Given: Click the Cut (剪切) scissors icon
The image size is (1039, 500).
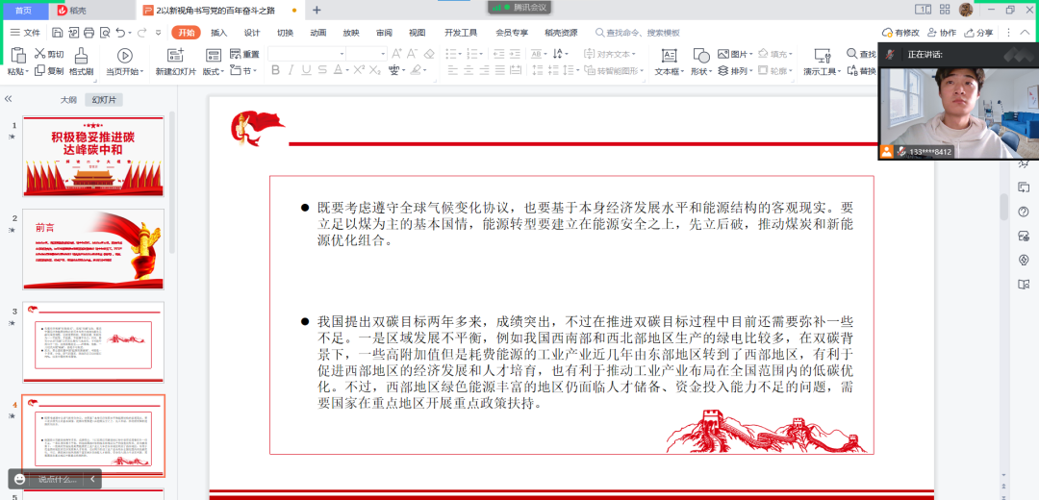Looking at the screenshot, I should pos(40,54).
